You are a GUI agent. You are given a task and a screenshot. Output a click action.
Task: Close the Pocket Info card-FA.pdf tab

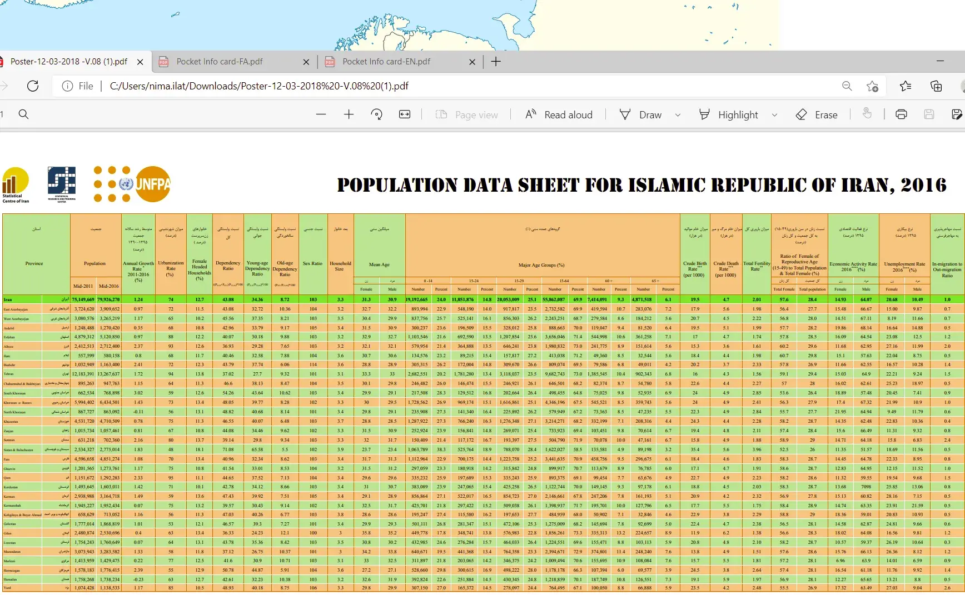306,62
